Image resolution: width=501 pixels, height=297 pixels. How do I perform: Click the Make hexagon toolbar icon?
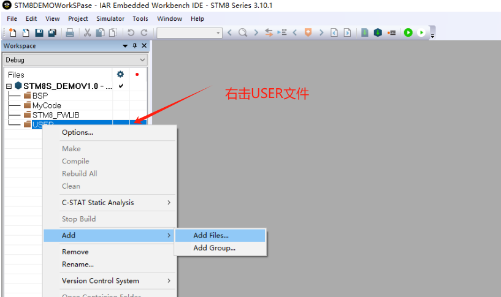378,32
